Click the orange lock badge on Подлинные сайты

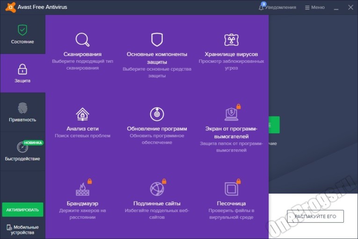coord(164,181)
